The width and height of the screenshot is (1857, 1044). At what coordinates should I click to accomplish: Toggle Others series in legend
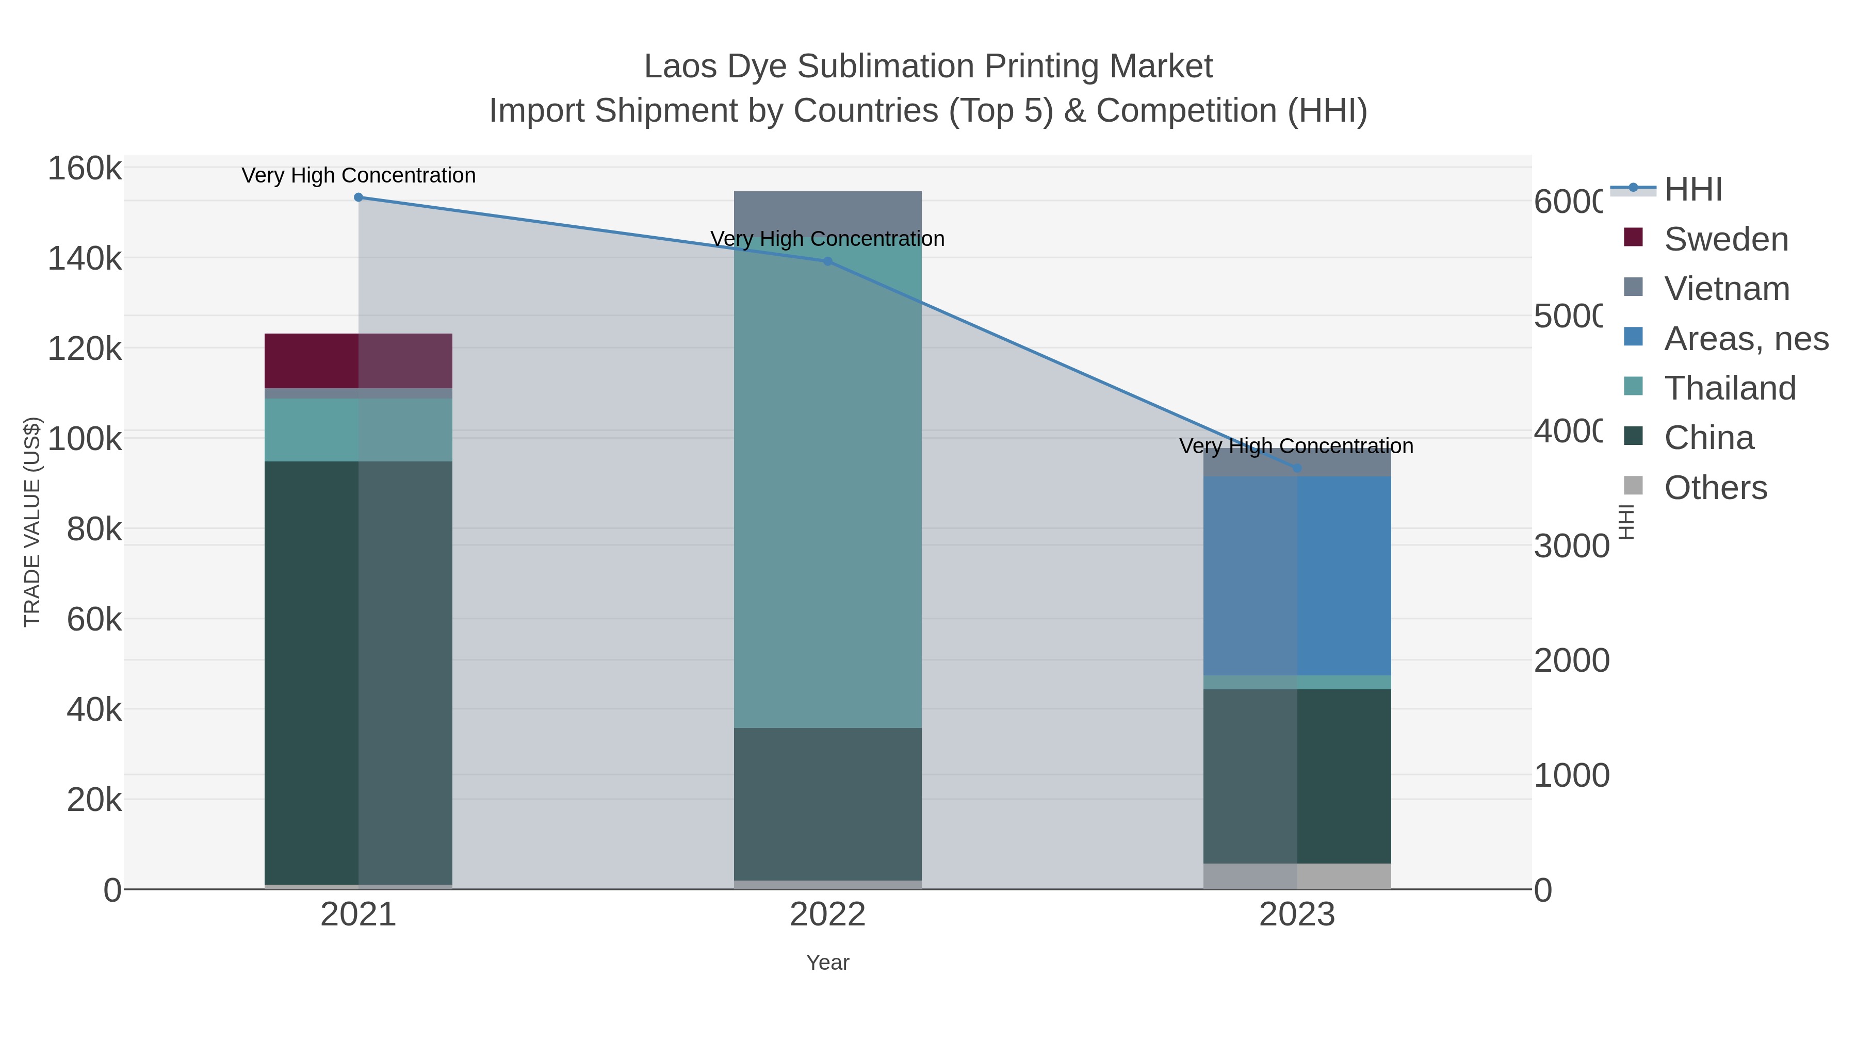pos(1695,487)
